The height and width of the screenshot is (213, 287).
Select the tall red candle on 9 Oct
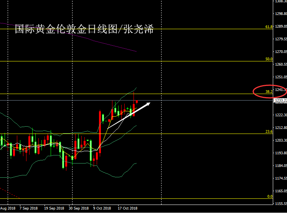tap(100, 132)
